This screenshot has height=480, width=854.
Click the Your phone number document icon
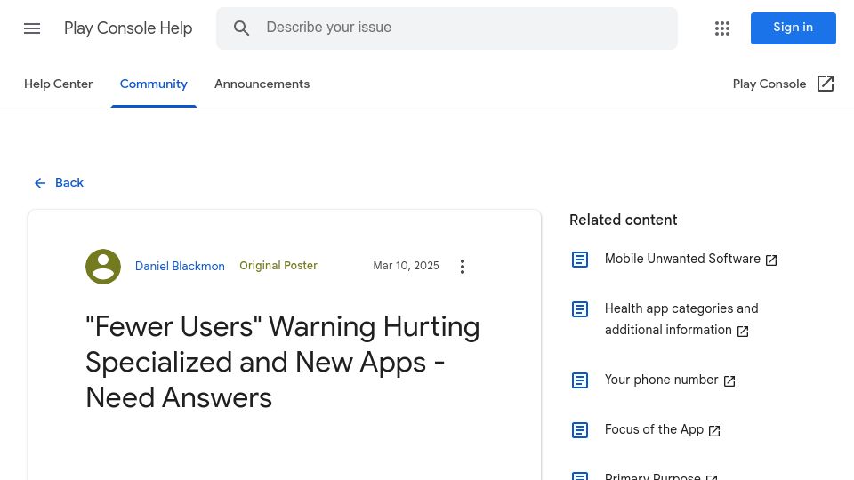[580, 380]
